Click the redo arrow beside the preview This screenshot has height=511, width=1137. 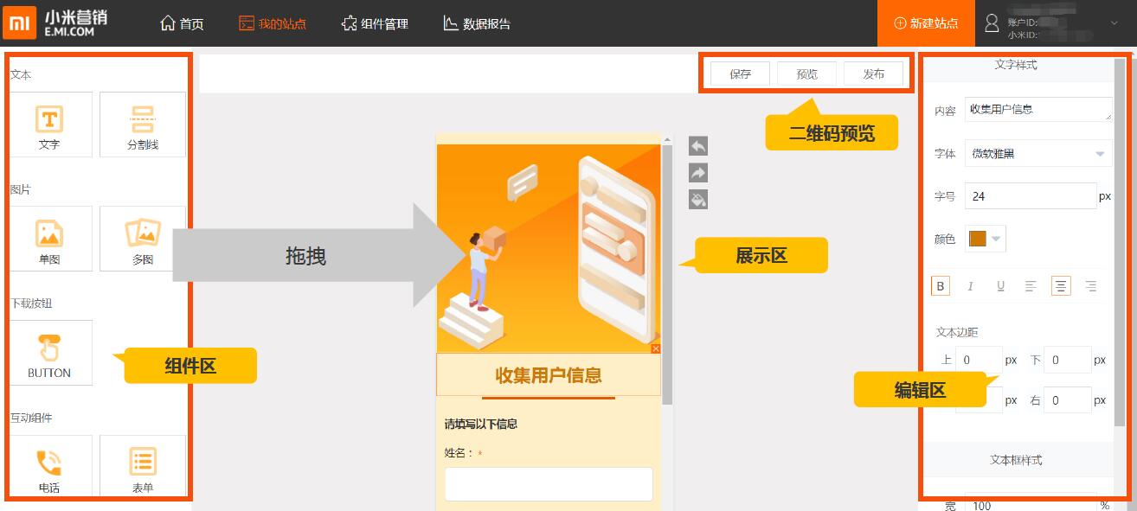[x=698, y=173]
